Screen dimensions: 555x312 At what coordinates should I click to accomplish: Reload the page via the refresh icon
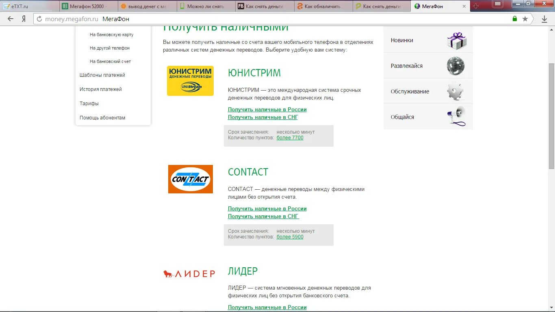pos(39,19)
